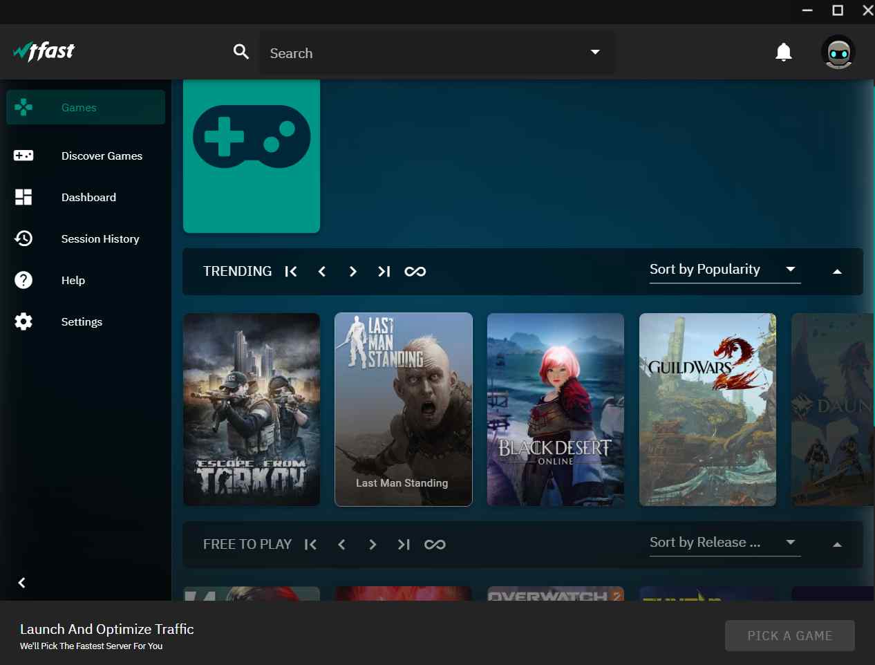Close the wtfast window
The width and height of the screenshot is (875, 665).
868,10
